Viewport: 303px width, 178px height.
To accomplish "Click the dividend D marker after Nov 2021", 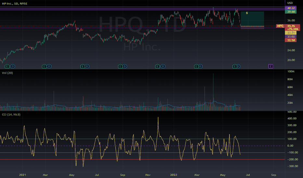I will click(163, 66).
